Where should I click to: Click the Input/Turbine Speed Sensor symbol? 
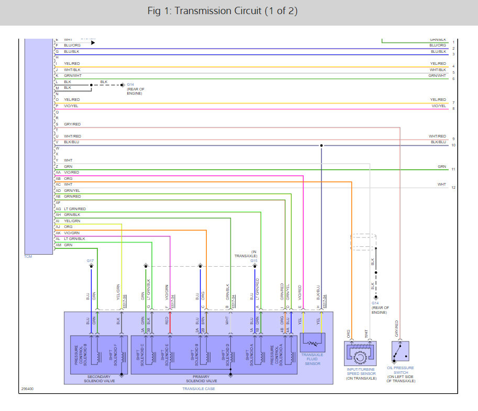pyautogui.click(x=360, y=353)
